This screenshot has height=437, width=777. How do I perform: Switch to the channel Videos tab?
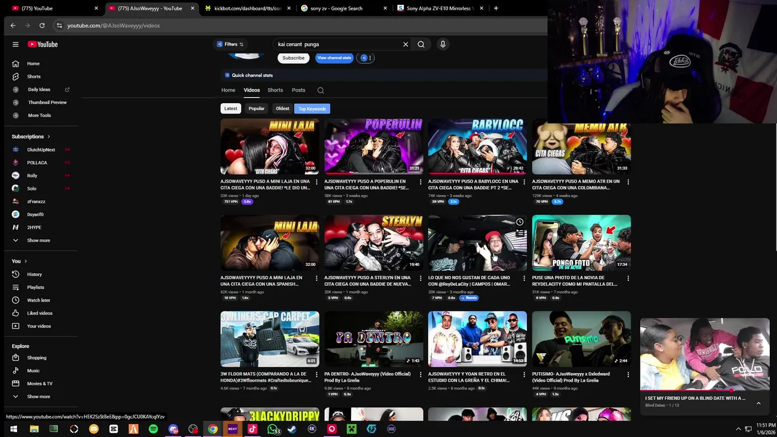pos(251,90)
